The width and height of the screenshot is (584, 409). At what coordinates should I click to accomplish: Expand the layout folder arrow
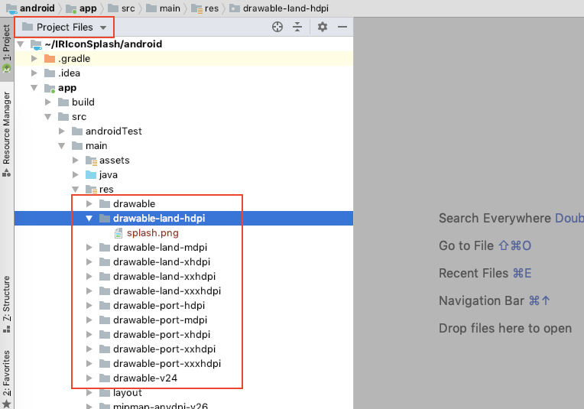coord(89,393)
